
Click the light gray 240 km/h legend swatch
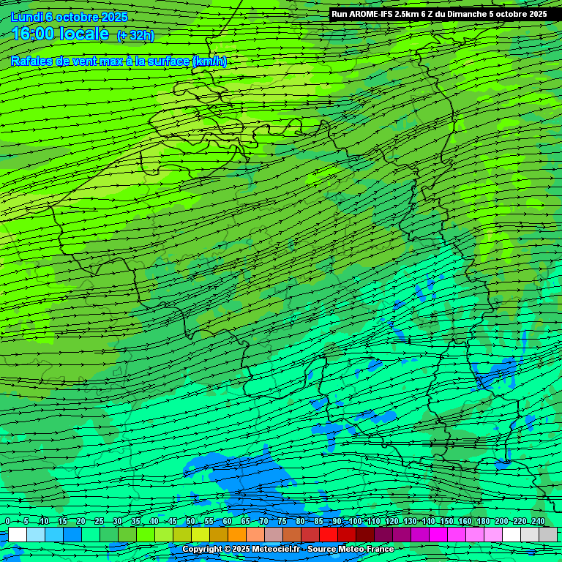pos(548,534)
